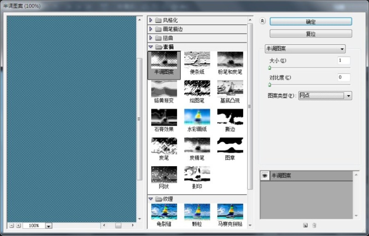Select the 便条纸 filter thumbnail
Viewport: 369px width, 236px height.
click(197, 60)
